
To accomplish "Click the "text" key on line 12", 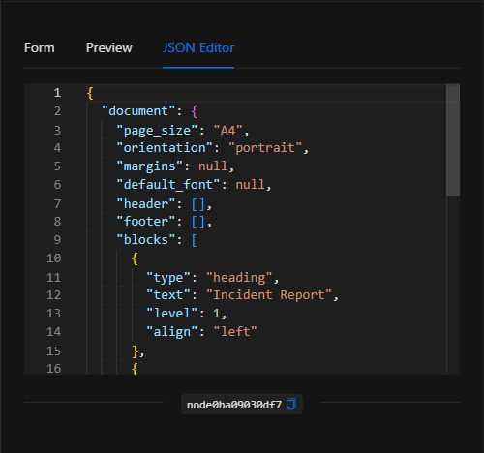I will pos(168,295).
